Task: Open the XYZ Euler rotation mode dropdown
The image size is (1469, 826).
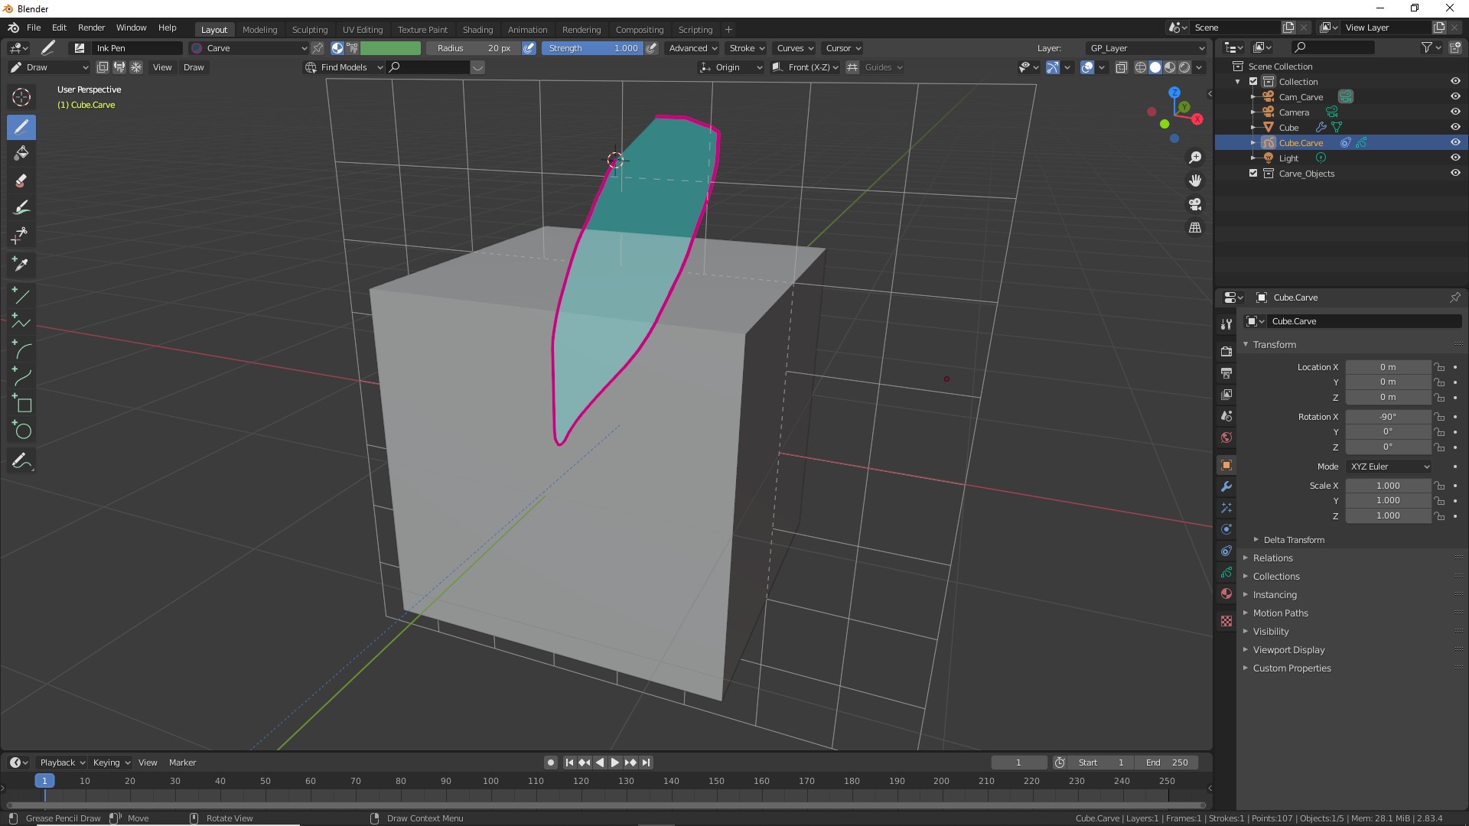Action: click(x=1389, y=467)
